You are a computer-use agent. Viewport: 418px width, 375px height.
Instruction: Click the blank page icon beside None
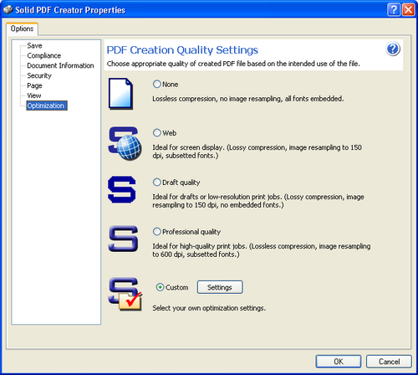[120, 94]
